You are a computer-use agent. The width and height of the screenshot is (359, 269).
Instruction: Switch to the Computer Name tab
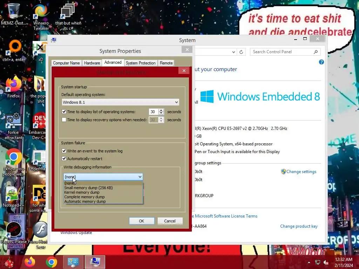[66, 63]
